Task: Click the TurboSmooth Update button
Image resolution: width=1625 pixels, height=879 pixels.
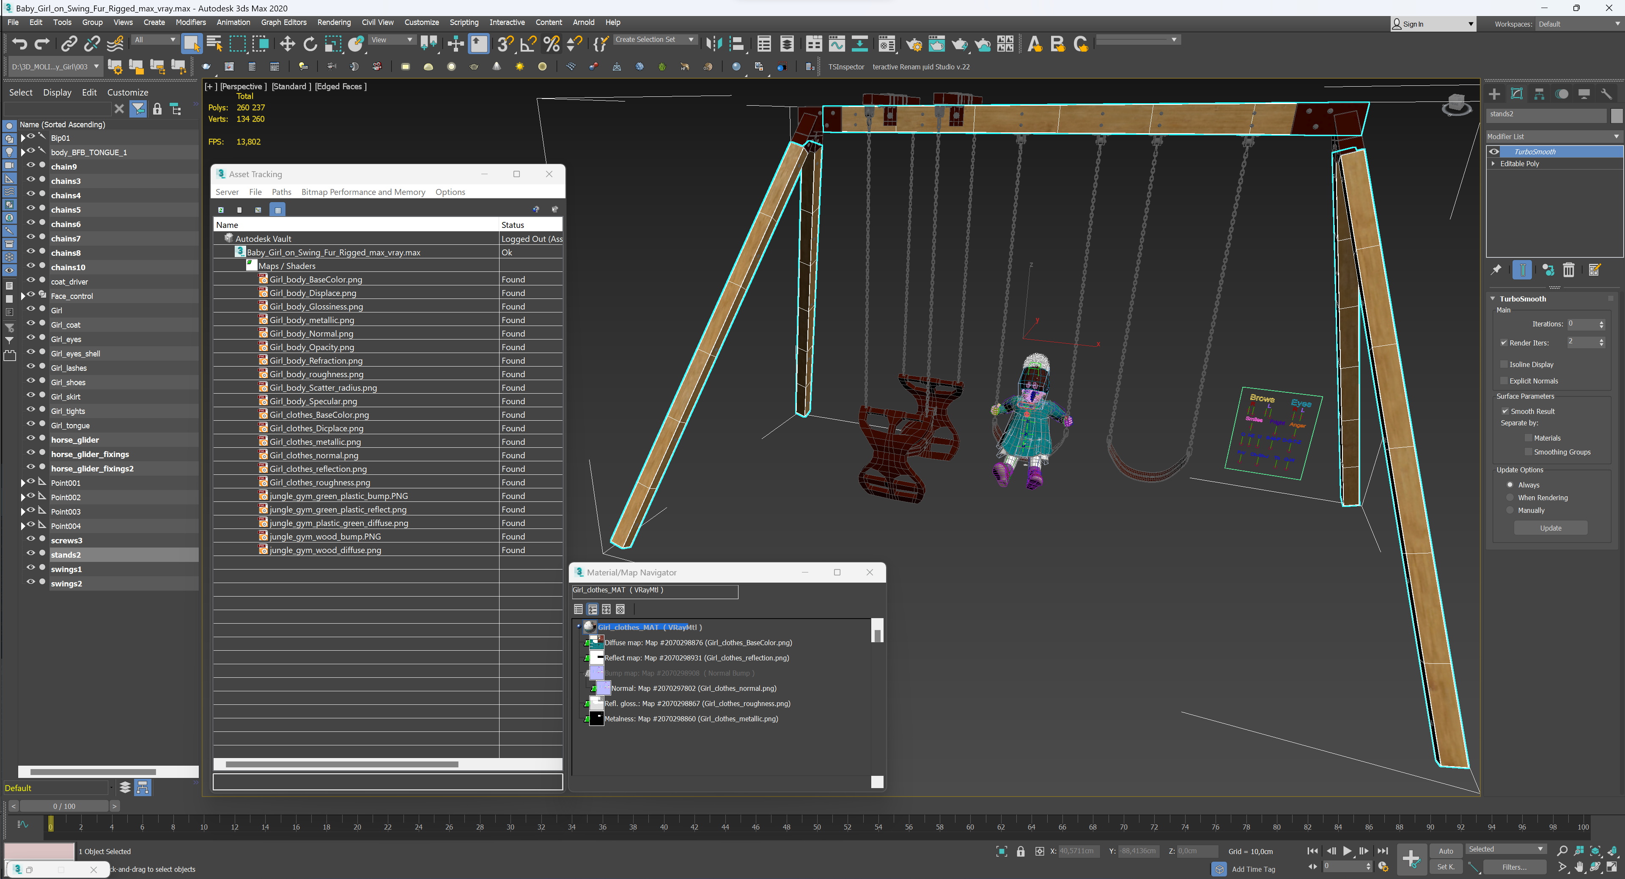Action: click(x=1550, y=528)
